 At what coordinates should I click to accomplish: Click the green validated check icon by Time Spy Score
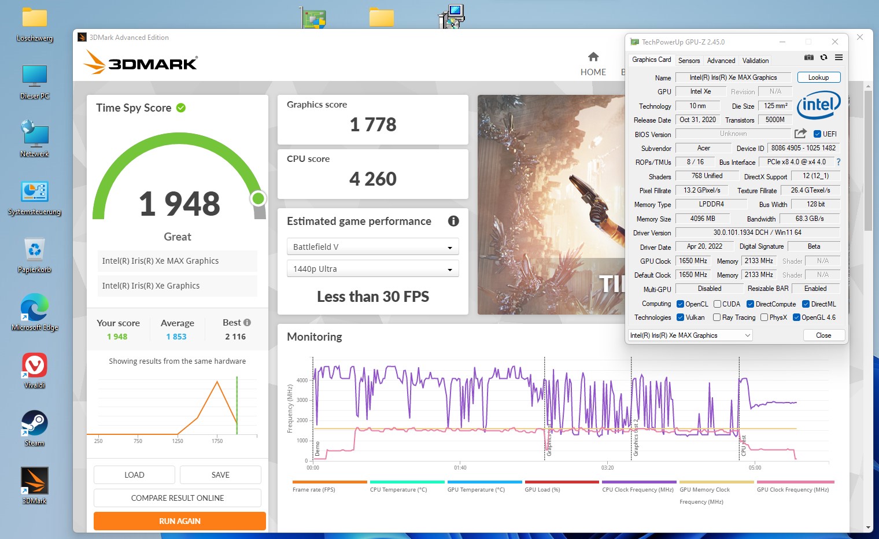[181, 108]
